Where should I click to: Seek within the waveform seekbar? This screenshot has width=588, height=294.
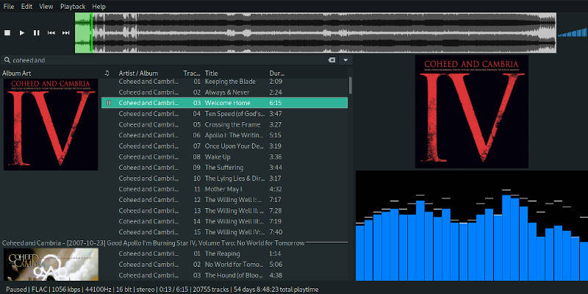click(315, 33)
